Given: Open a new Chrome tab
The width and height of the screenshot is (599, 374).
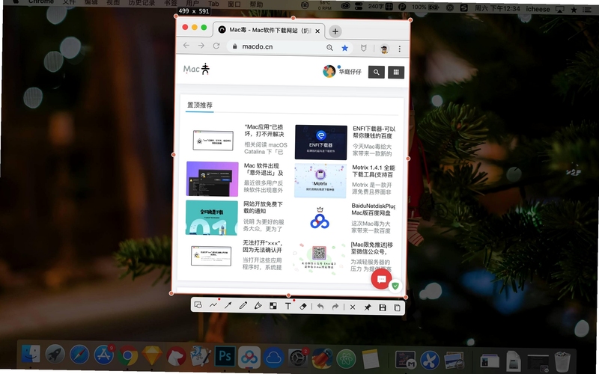Looking at the screenshot, I should point(335,31).
